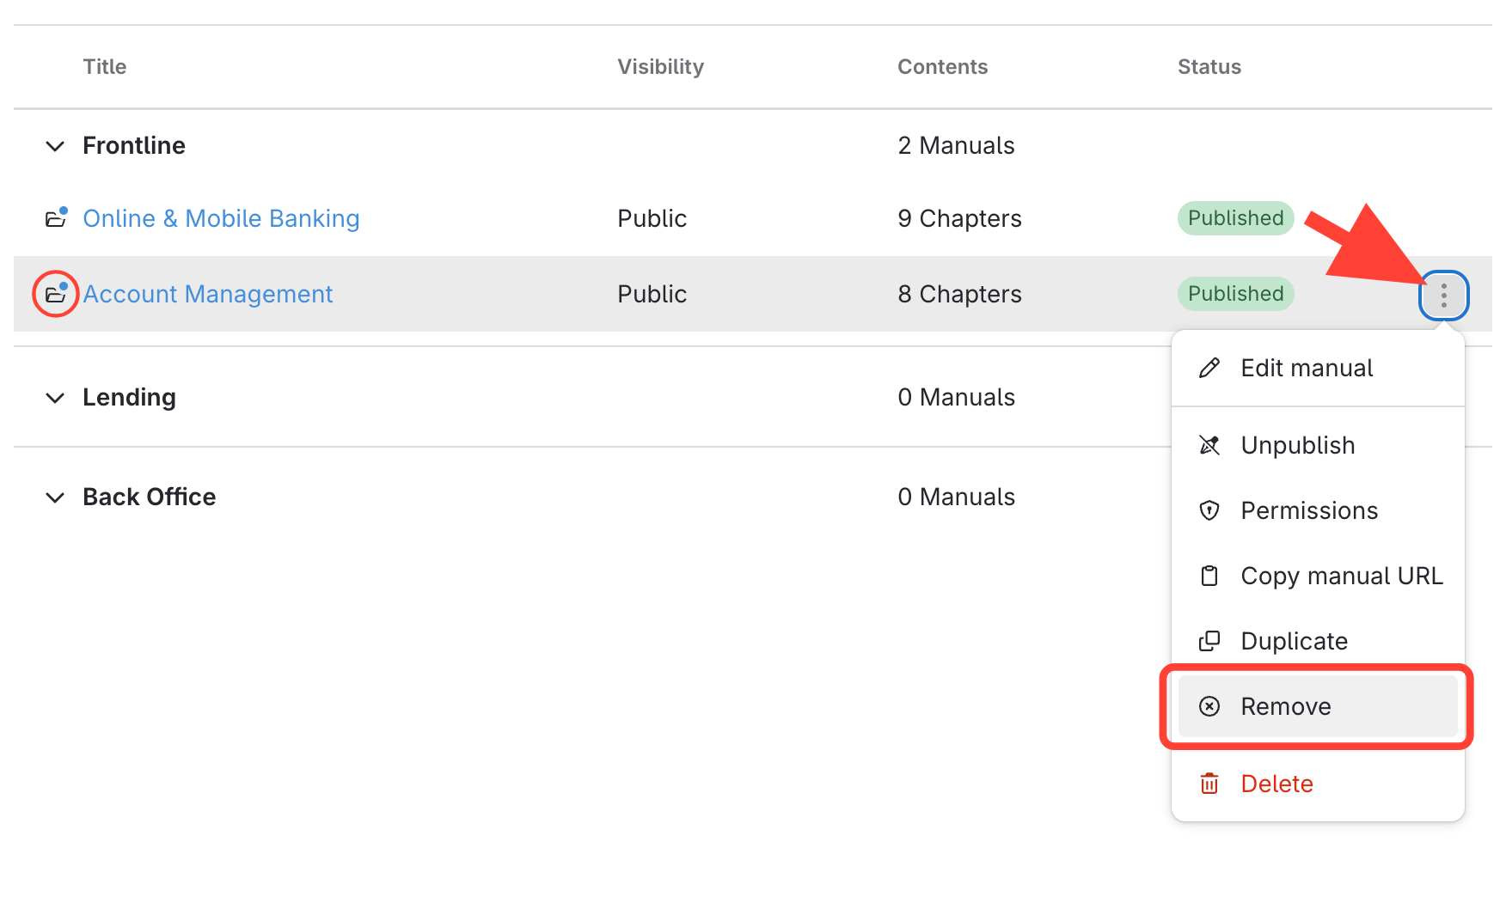Click the red trash can Delete icon
This screenshot has height=909, width=1506.
(x=1209, y=784)
